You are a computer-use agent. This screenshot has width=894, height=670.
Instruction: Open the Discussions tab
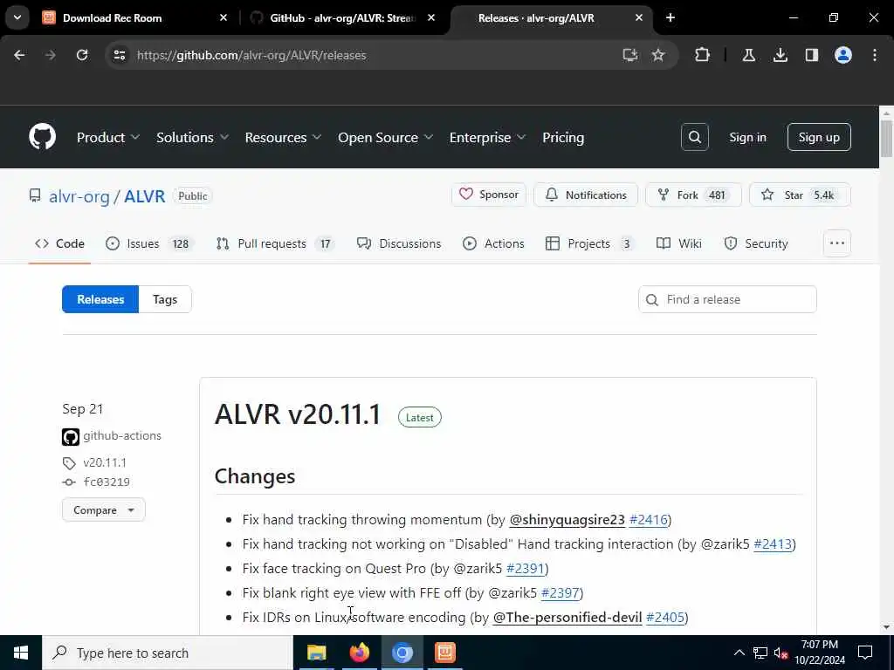pyautogui.click(x=398, y=244)
